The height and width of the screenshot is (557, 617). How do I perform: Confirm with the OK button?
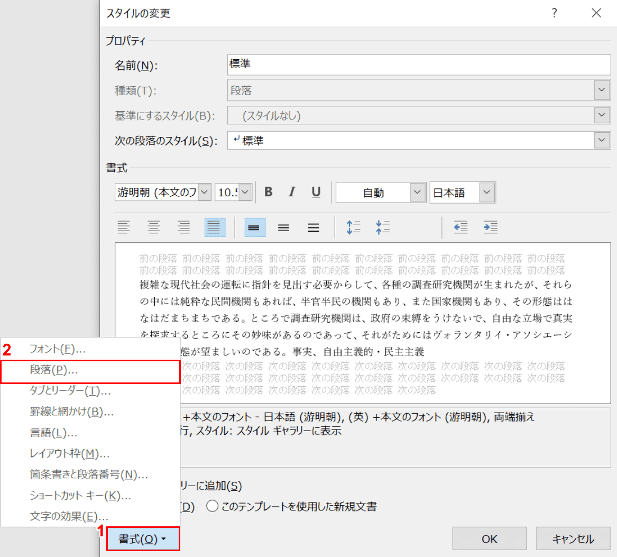tap(489, 539)
